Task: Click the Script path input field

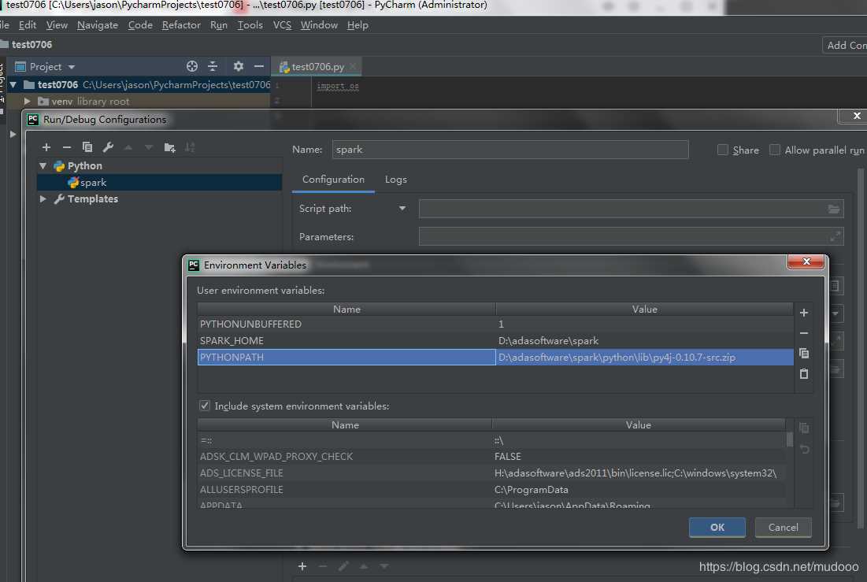Action: pos(631,209)
